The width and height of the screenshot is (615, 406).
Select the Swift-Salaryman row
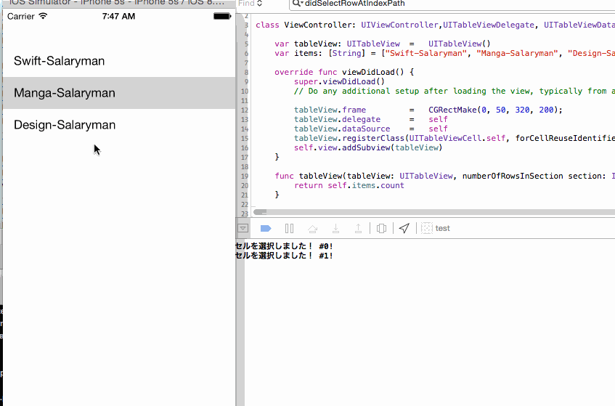pyautogui.click(x=119, y=61)
